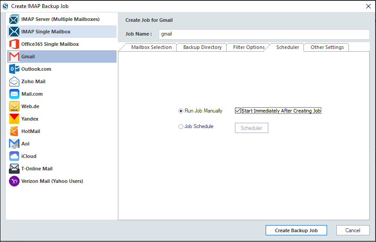This screenshot has width=376, height=242.
Task: Click the 'IMAP Single Mailbox' text
Action: tap(46, 32)
